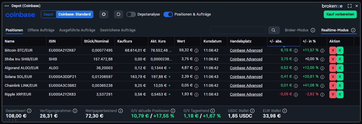Click the brokerize logo
This screenshot has height=124, width=362.
332,6
